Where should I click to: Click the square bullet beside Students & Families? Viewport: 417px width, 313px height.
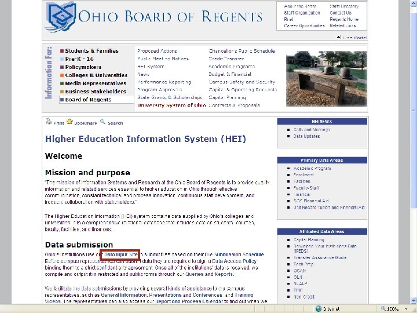pos(62,51)
